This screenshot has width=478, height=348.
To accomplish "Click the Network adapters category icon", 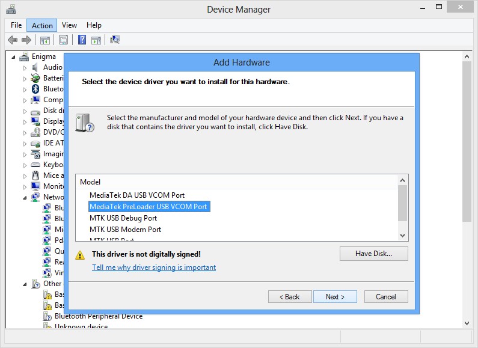I will coord(35,197).
